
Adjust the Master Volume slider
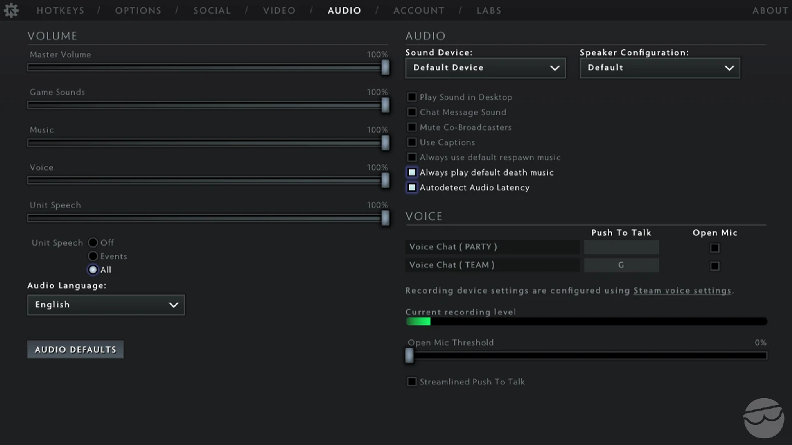point(209,67)
